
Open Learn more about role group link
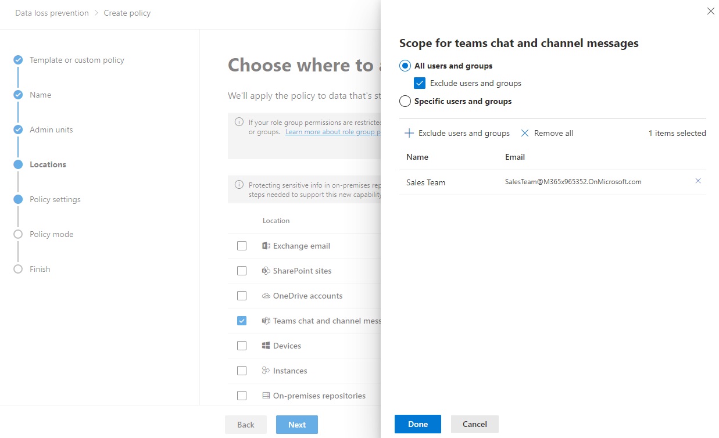coord(333,132)
